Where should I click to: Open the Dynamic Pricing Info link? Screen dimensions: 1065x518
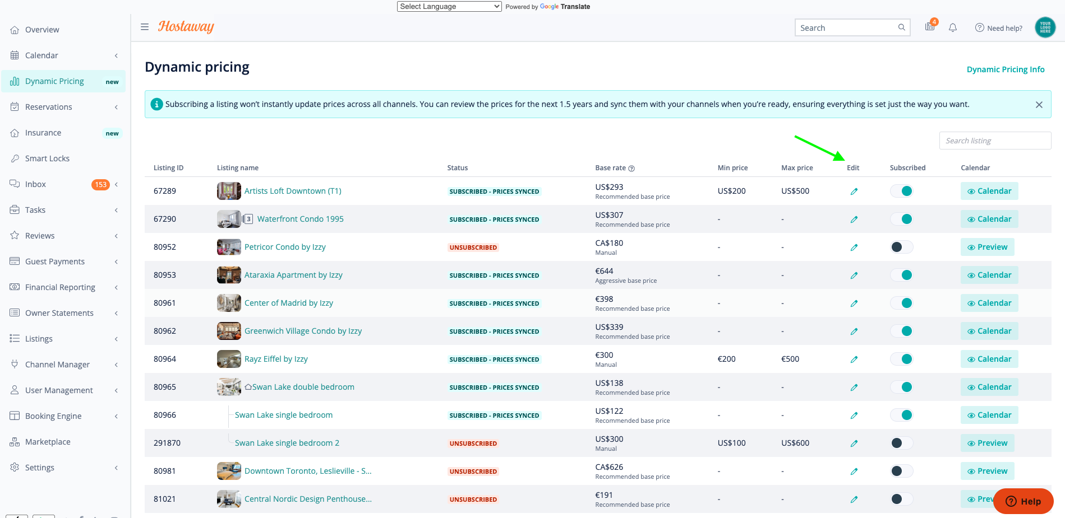coord(1005,69)
